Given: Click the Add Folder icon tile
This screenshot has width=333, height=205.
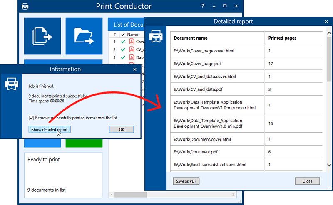Looking at the screenshot, I should click(84, 36).
